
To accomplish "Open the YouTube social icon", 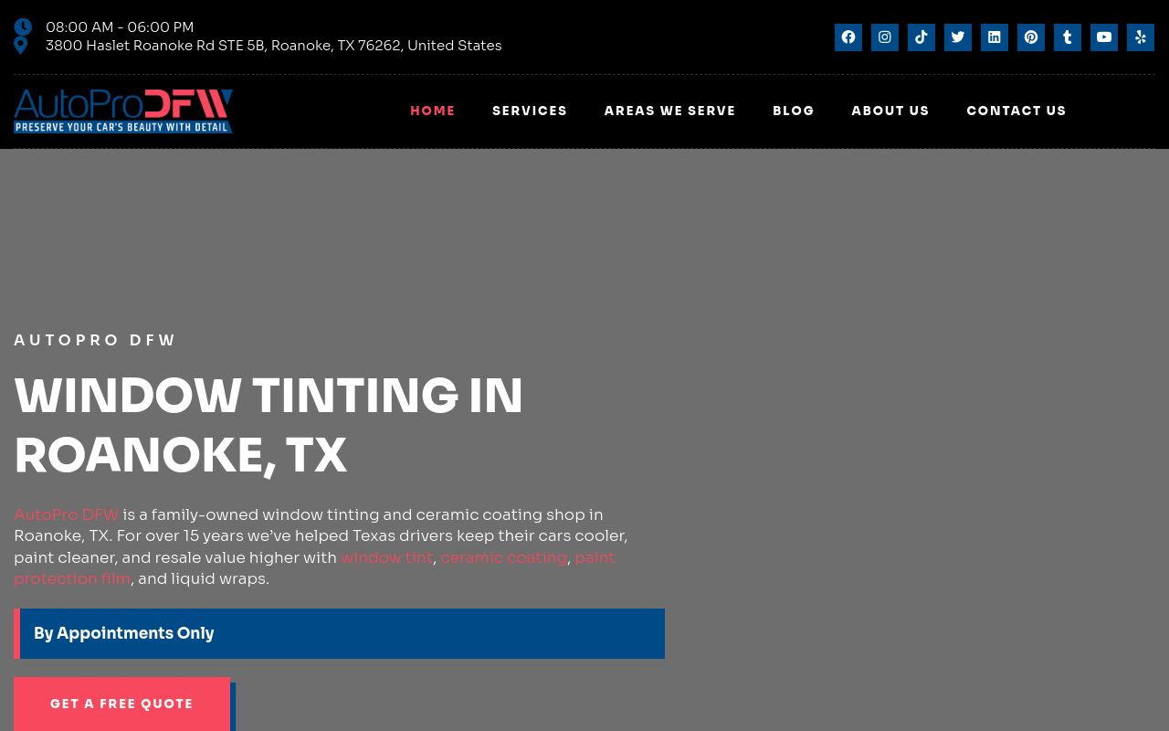I will coord(1104,37).
